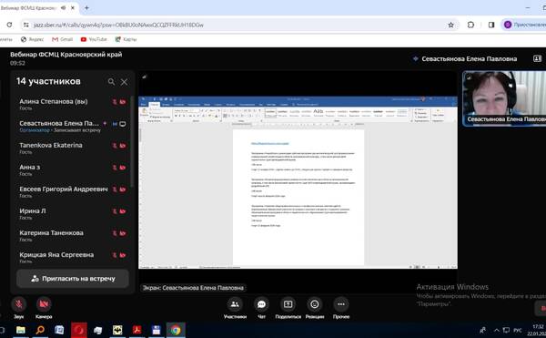This screenshot has height=338, width=546.
Task: Bookmark page with the star icon
Action: 451,25
